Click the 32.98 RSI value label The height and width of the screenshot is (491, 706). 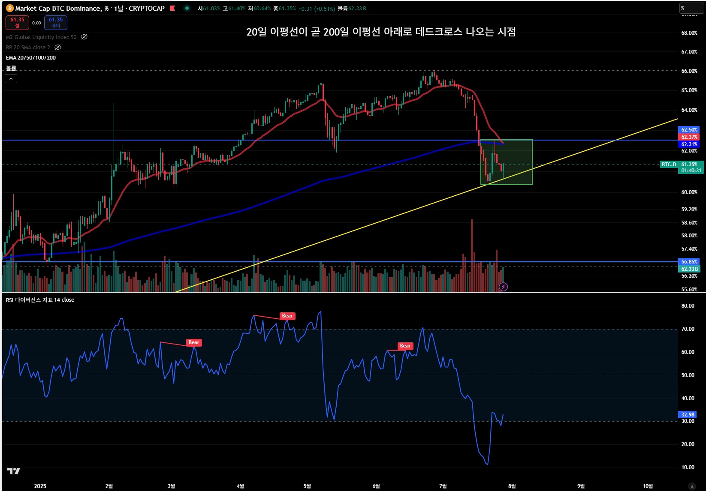688,414
